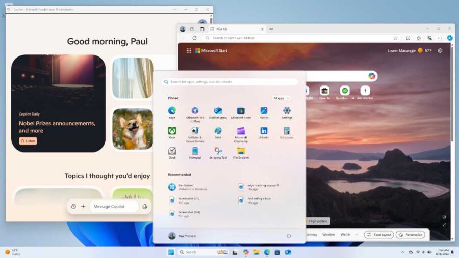
Task: Open Microsoft Start app launcher grid
Action: (x=189, y=50)
